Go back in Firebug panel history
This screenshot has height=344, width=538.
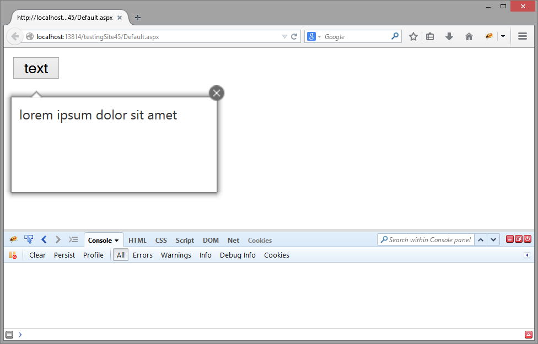point(44,239)
